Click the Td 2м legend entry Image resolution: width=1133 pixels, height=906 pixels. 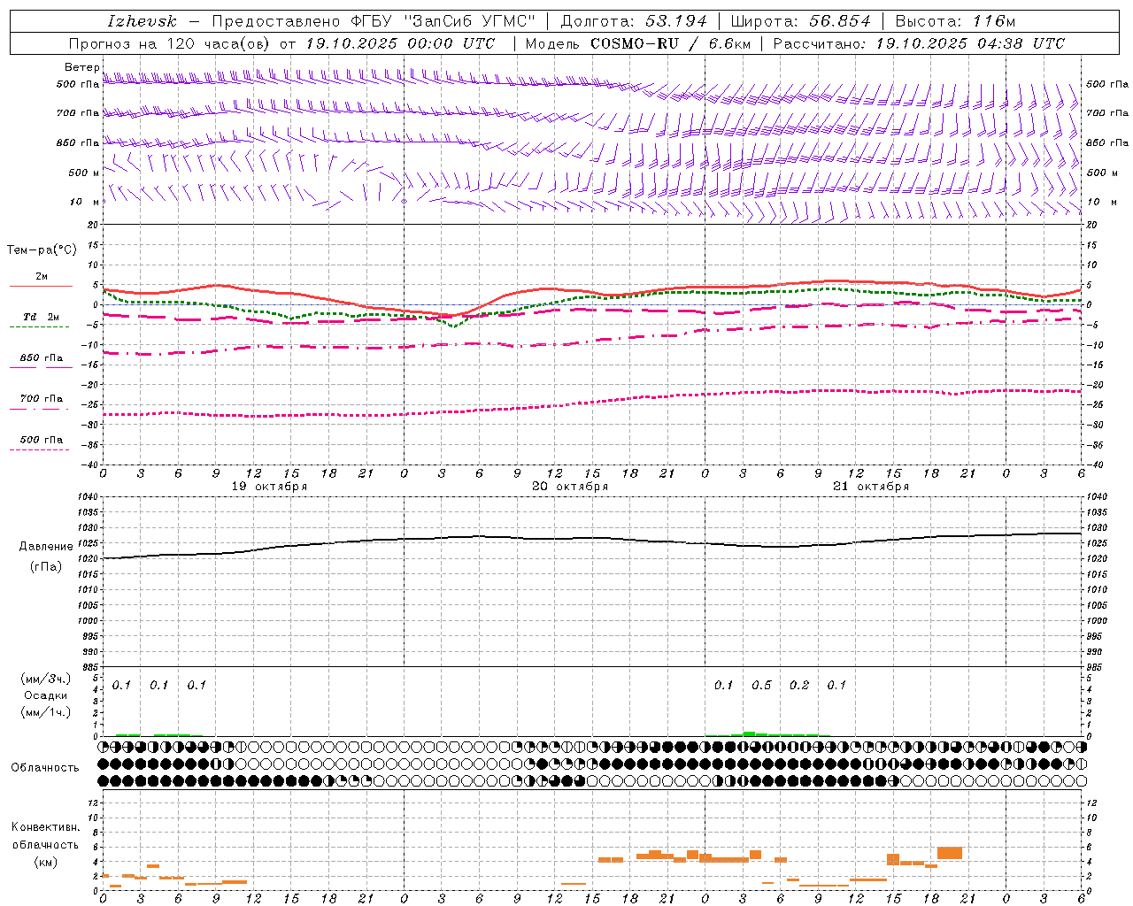pos(41,317)
